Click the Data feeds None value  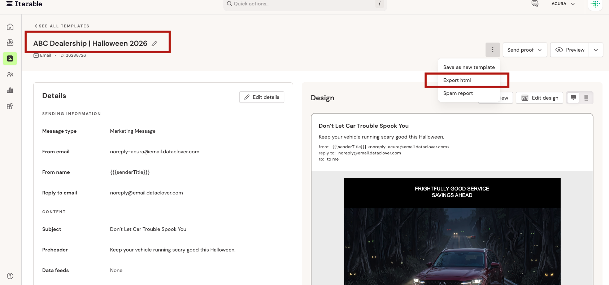click(x=116, y=270)
